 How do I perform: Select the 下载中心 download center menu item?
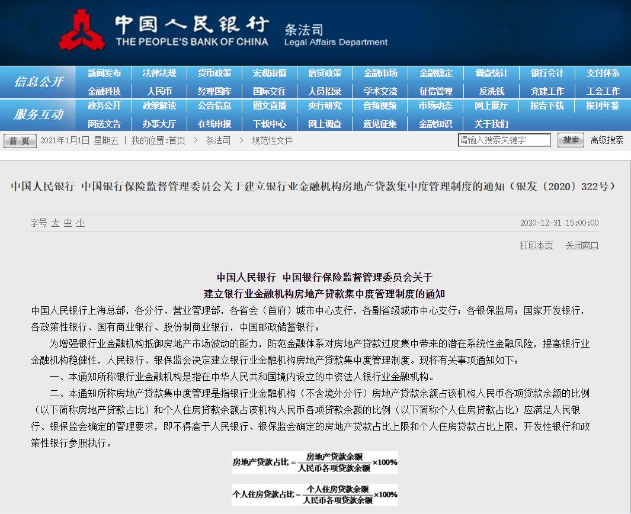coord(271,123)
